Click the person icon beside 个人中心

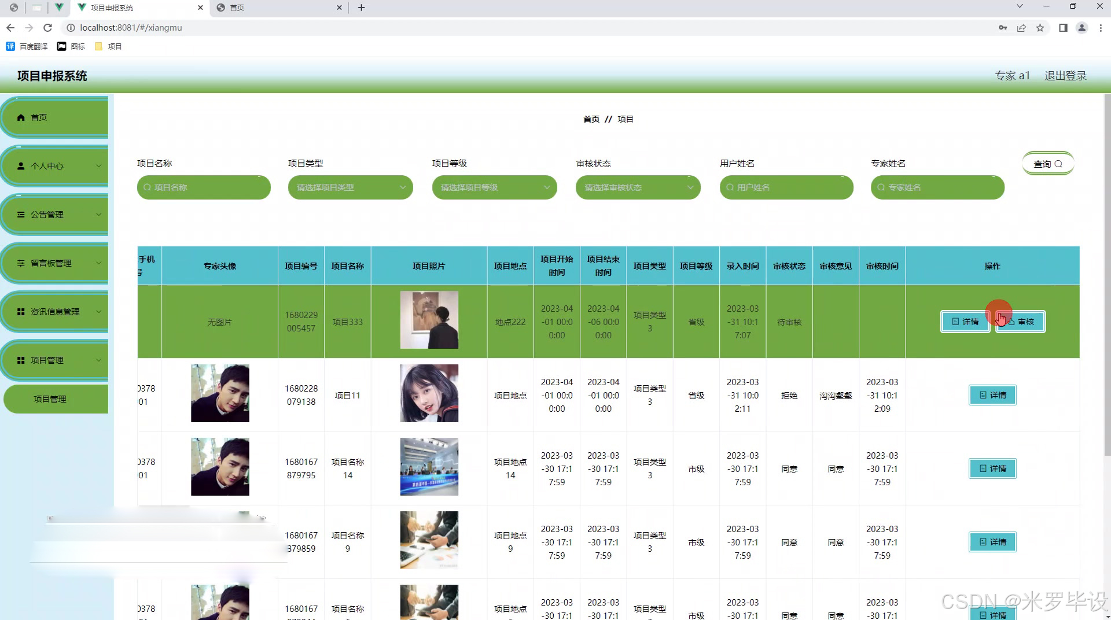click(x=21, y=166)
